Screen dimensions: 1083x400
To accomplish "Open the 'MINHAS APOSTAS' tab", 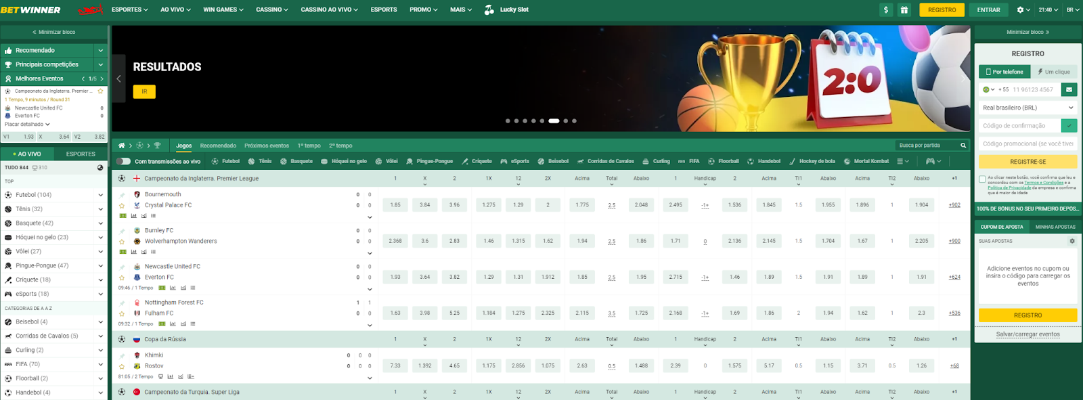I will (x=1055, y=227).
